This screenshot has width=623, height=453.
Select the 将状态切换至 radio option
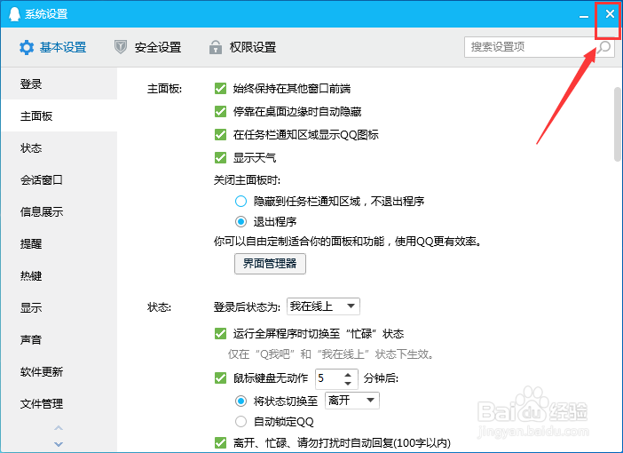pyautogui.click(x=241, y=401)
